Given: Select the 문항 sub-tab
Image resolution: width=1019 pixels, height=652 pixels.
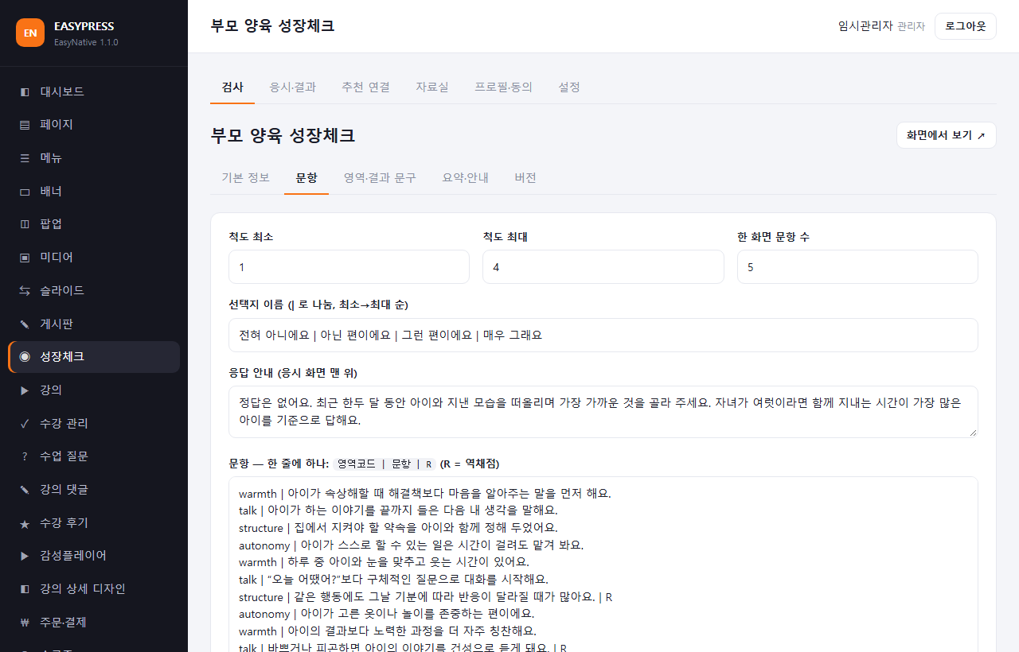Looking at the screenshot, I should [x=306, y=178].
